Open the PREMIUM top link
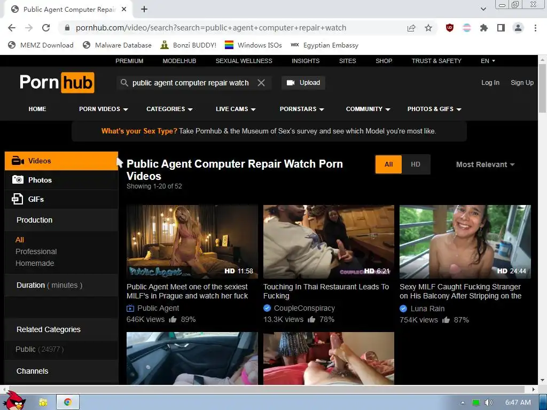Image resolution: width=547 pixels, height=410 pixels. tap(129, 61)
